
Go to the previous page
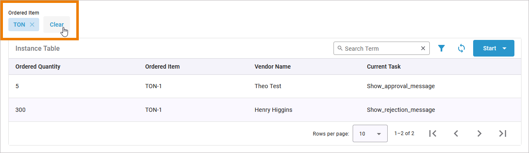(x=456, y=133)
